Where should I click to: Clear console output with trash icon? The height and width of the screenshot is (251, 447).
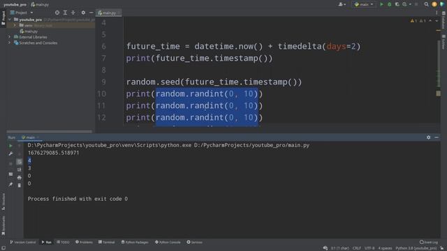[x=20, y=185]
